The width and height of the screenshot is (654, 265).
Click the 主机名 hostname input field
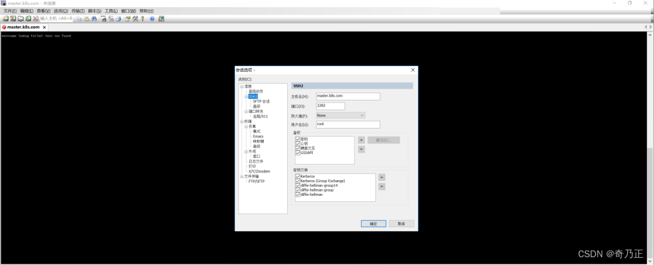(x=348, y=97)
